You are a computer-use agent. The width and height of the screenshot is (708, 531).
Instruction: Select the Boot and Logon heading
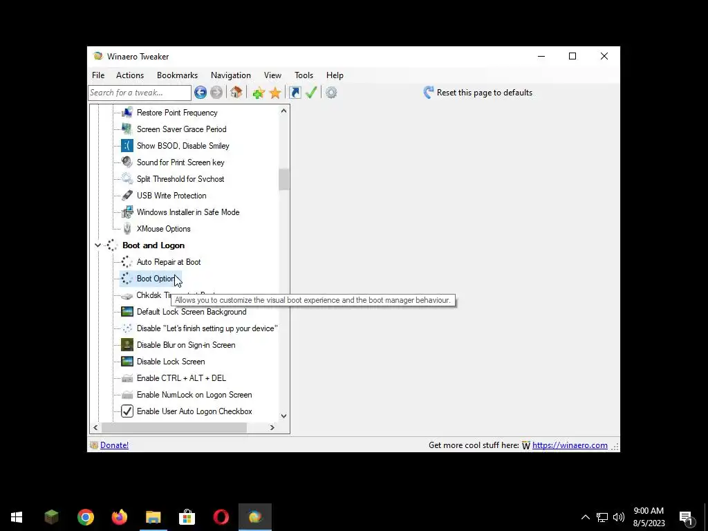153,245
